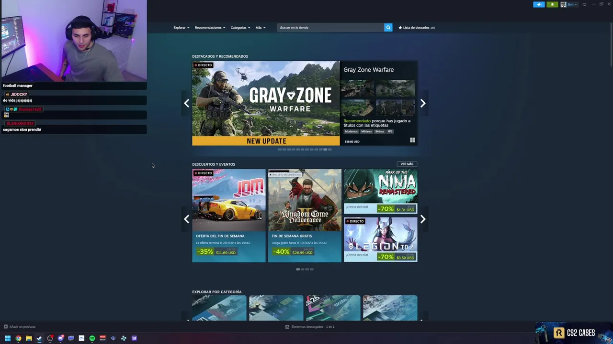Open Kingdom Come Deliverance free weekend card
The width and height of the screenshot is (613, 344).
pyautogui.click(x=305, y=215)
